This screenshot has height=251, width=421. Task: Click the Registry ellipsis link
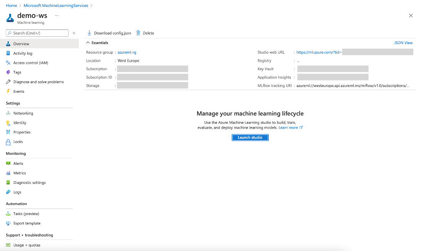(x=298, y=61)
